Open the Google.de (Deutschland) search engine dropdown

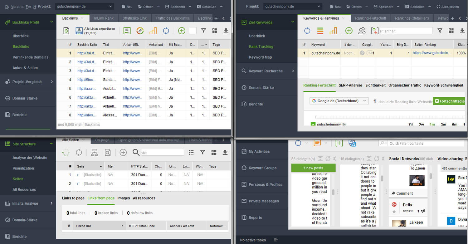339,101
